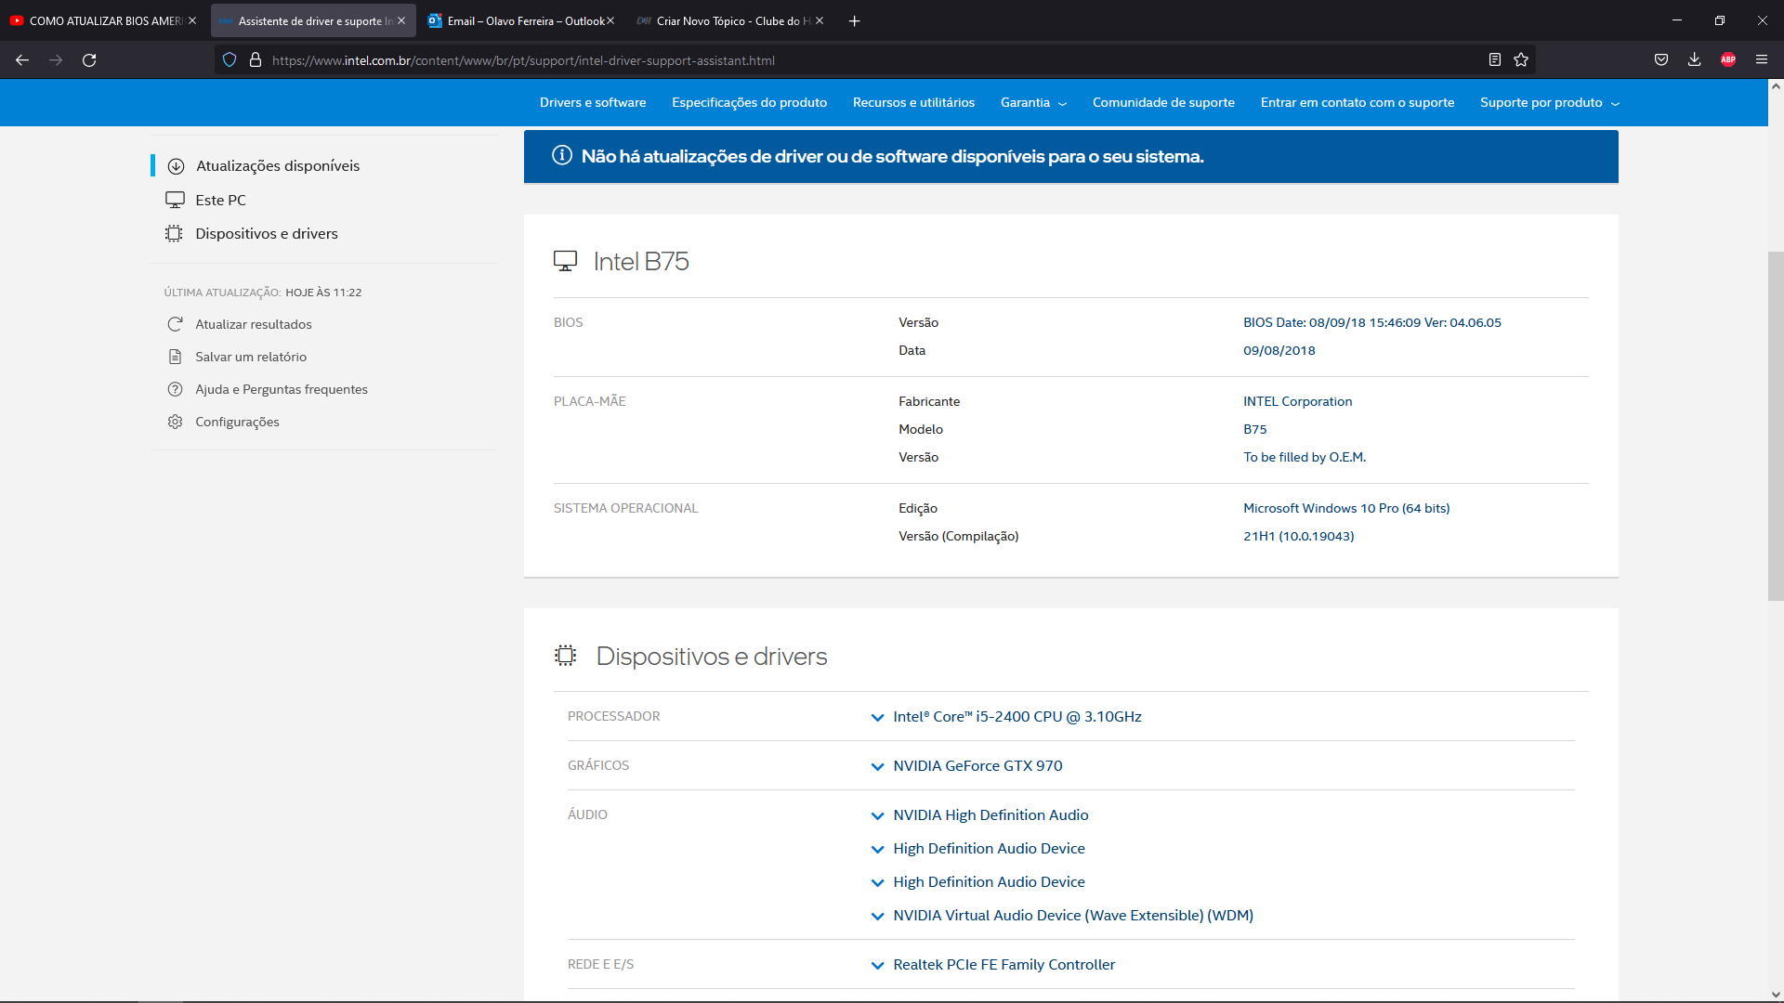The image size is (1784, 1003).
Task: Open Comunidade de suporte link
Action: 1163,103
